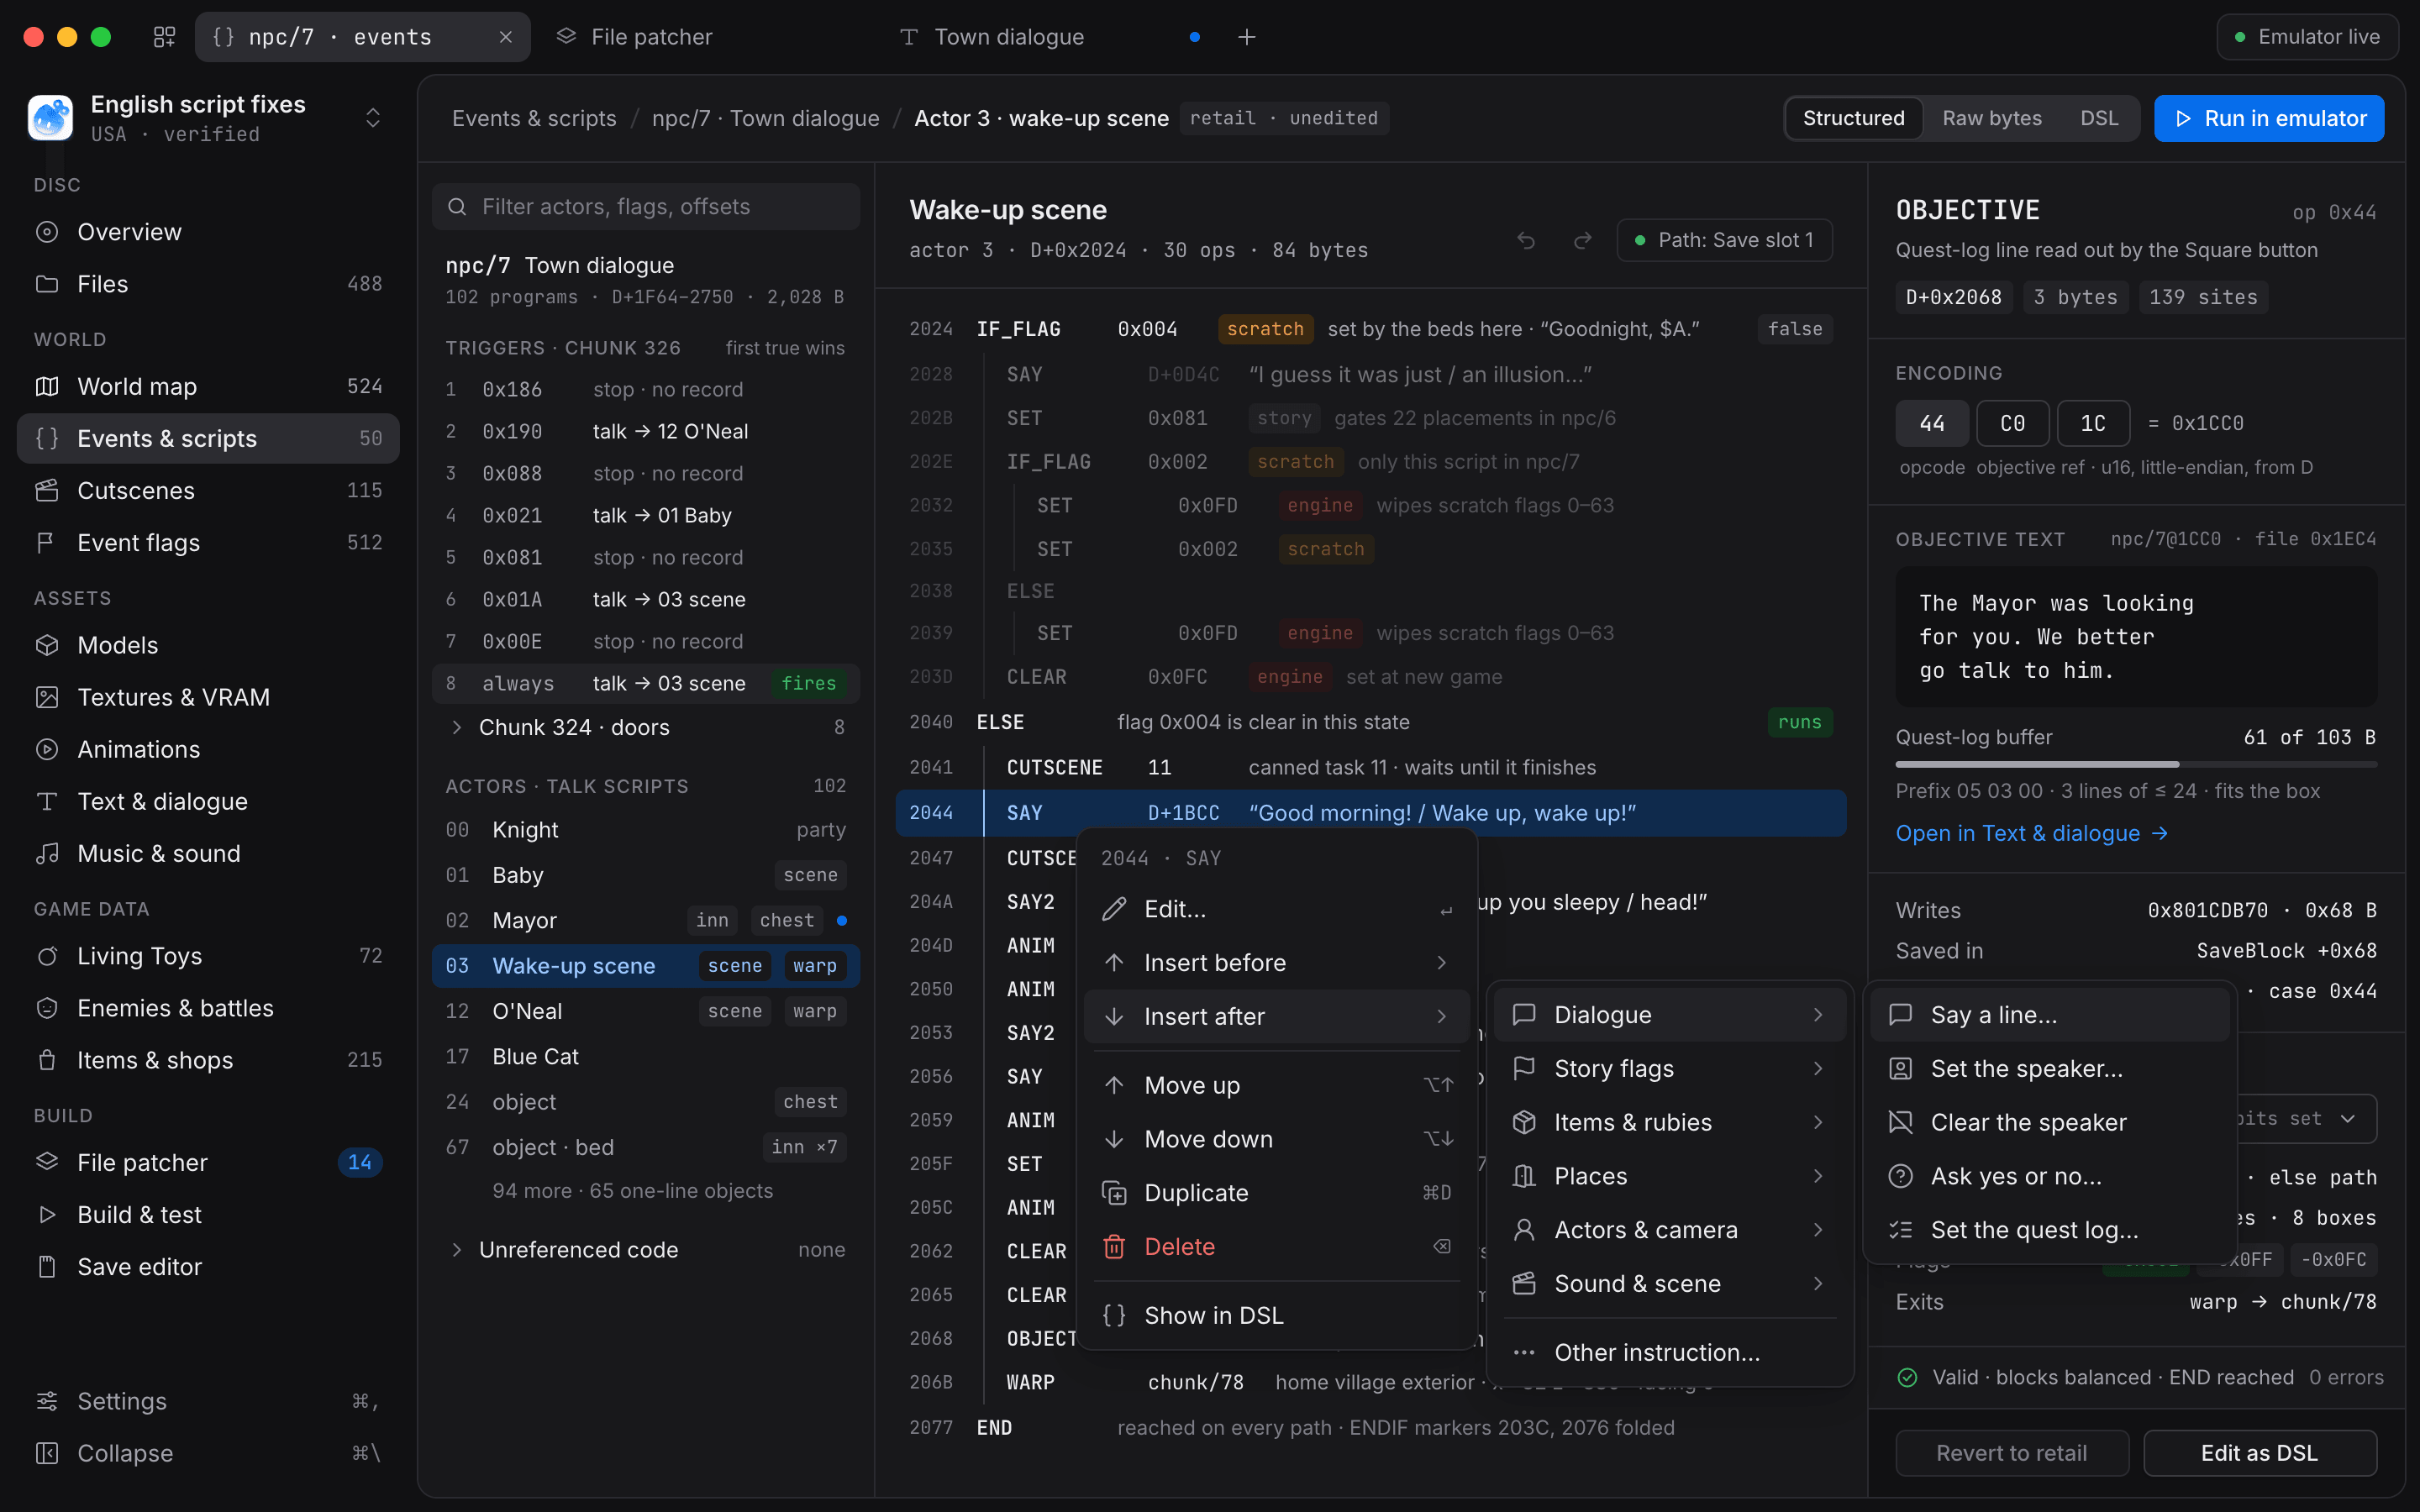Expand Unreferenced code group
Viewport: 2420px width, 1512px height.
(x=646, y=1250)
